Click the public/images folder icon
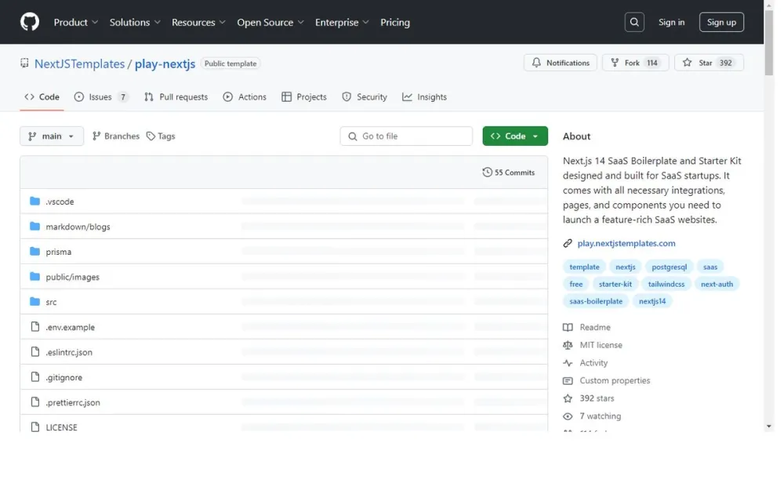Screen dimensions: 784x490 34,277
